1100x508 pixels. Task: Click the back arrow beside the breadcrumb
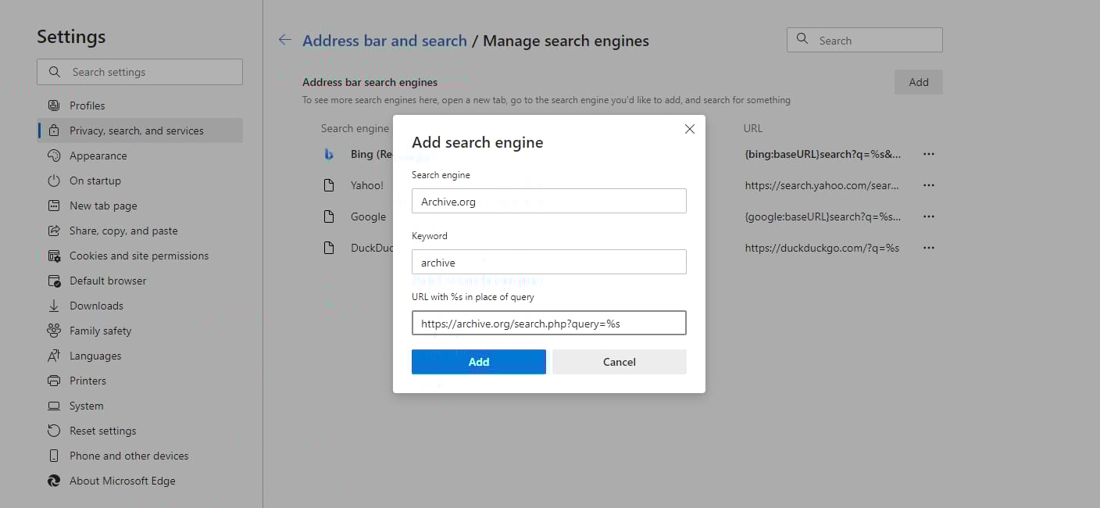(x=284, y=40)
